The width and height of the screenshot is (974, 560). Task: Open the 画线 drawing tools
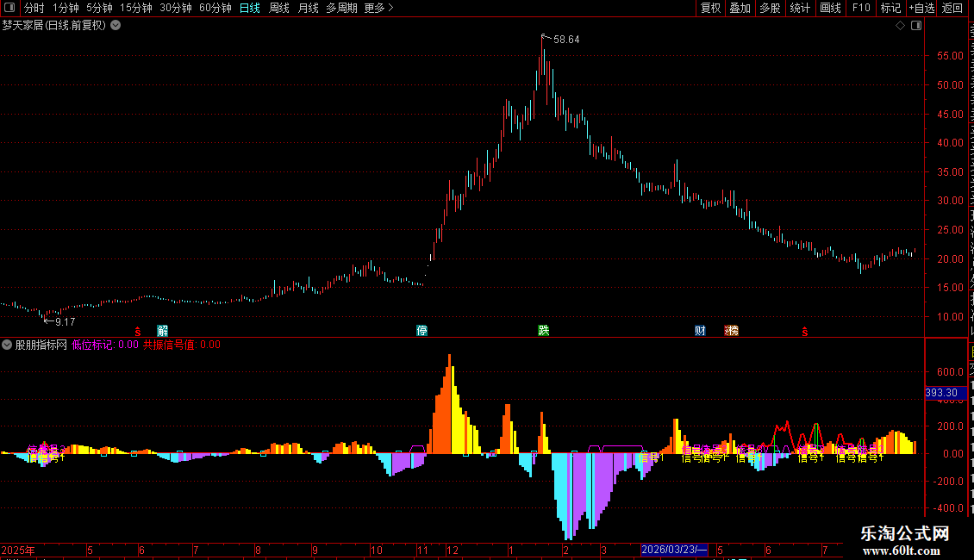tap(830, 8)
